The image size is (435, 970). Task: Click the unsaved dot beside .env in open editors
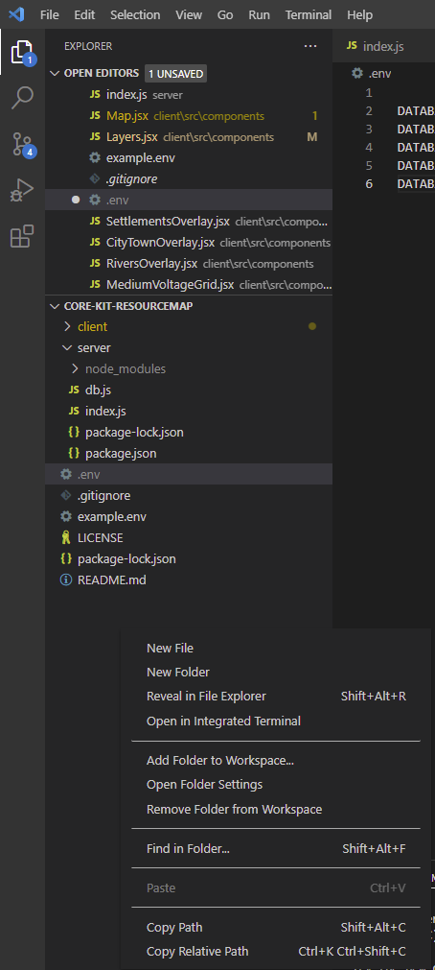(x=76, y=200)
